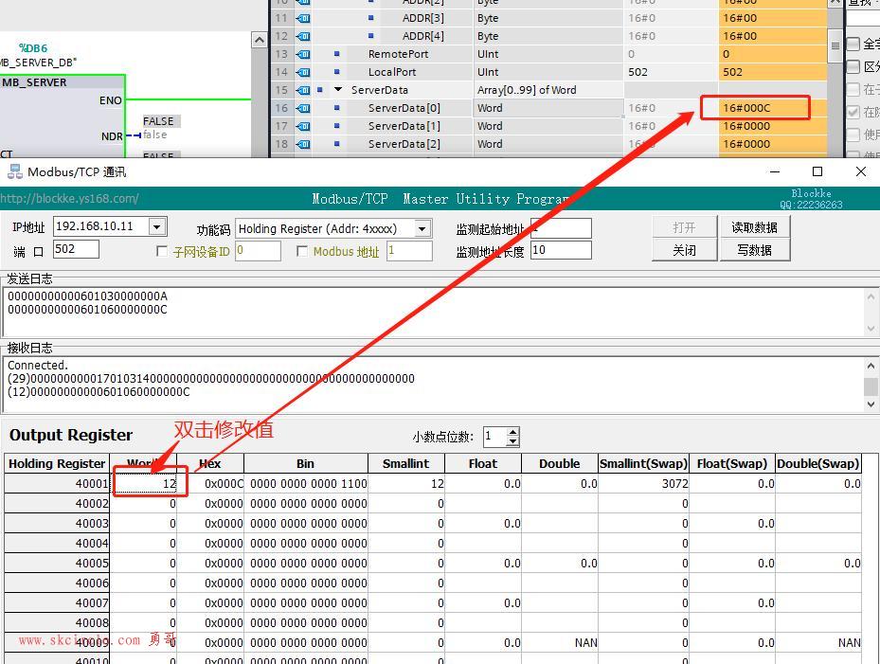Click the 端口 field containing 502
880x664 pixels.
(77, 249)
